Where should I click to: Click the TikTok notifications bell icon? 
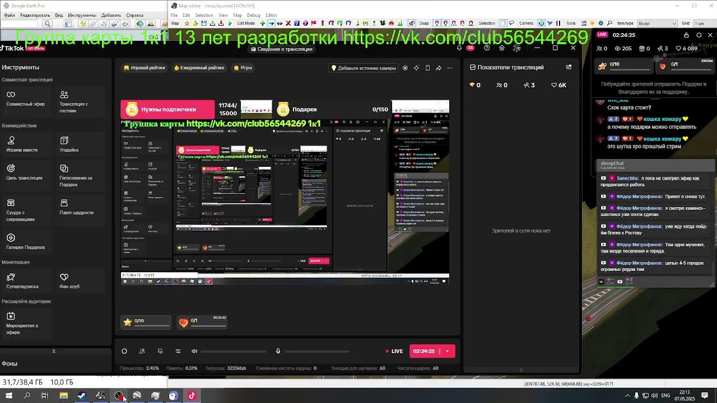point(459,48)
